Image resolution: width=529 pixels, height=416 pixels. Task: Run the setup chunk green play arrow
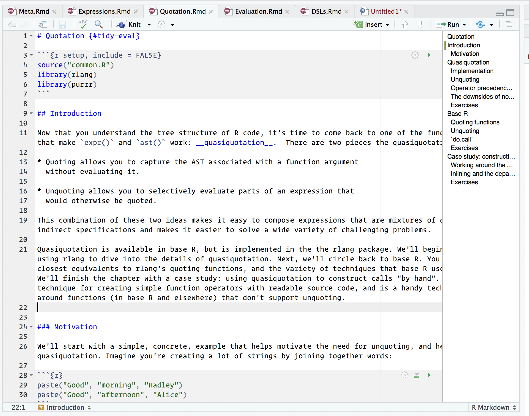[x=429, y=55]
